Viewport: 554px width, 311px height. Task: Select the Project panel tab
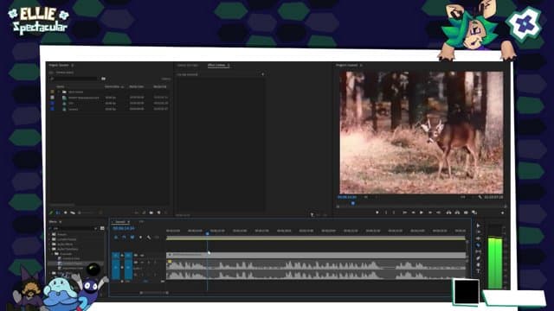point(59,66)
